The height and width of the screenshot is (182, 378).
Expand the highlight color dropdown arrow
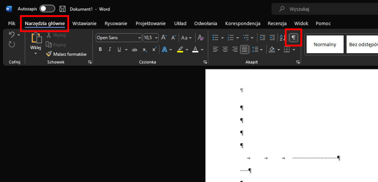[x=187, y=49]
